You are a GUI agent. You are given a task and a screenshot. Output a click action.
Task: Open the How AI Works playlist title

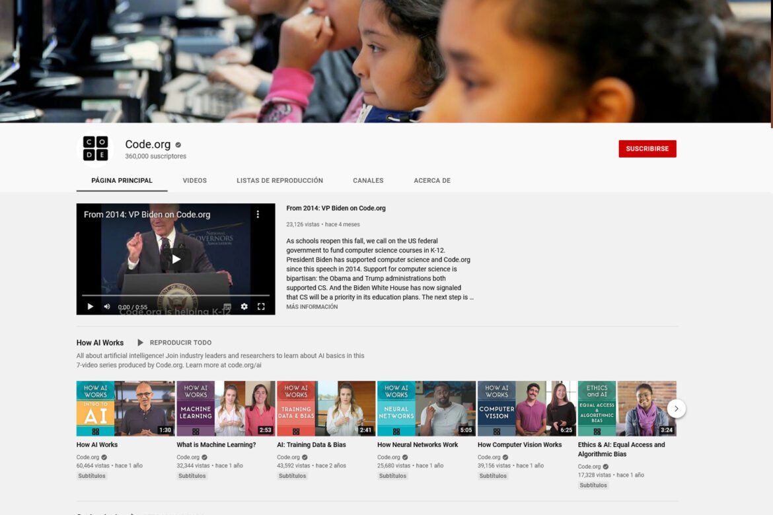pos(100,343)
